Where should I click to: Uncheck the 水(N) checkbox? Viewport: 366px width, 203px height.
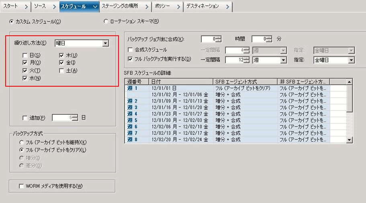click(x=25, y=78)
